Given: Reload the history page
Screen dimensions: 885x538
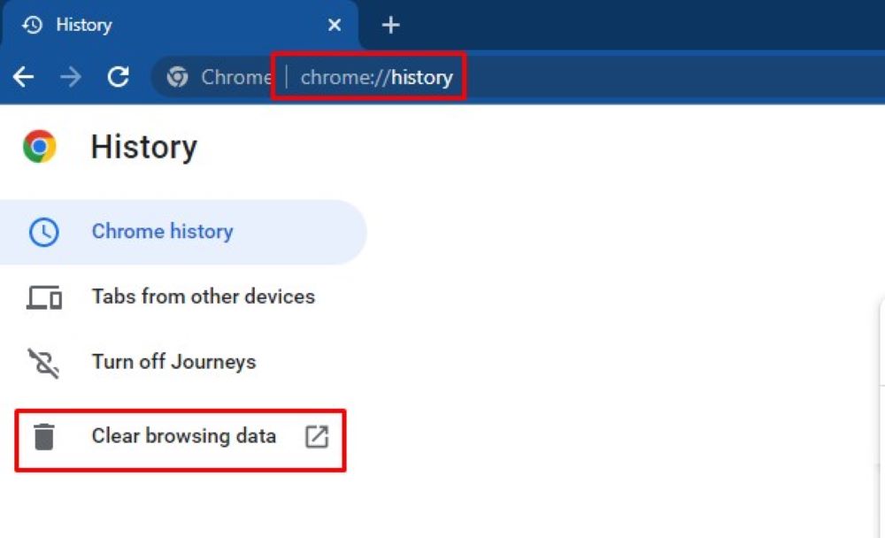Looking at the screenshot, I should click(x=119, y=77).
